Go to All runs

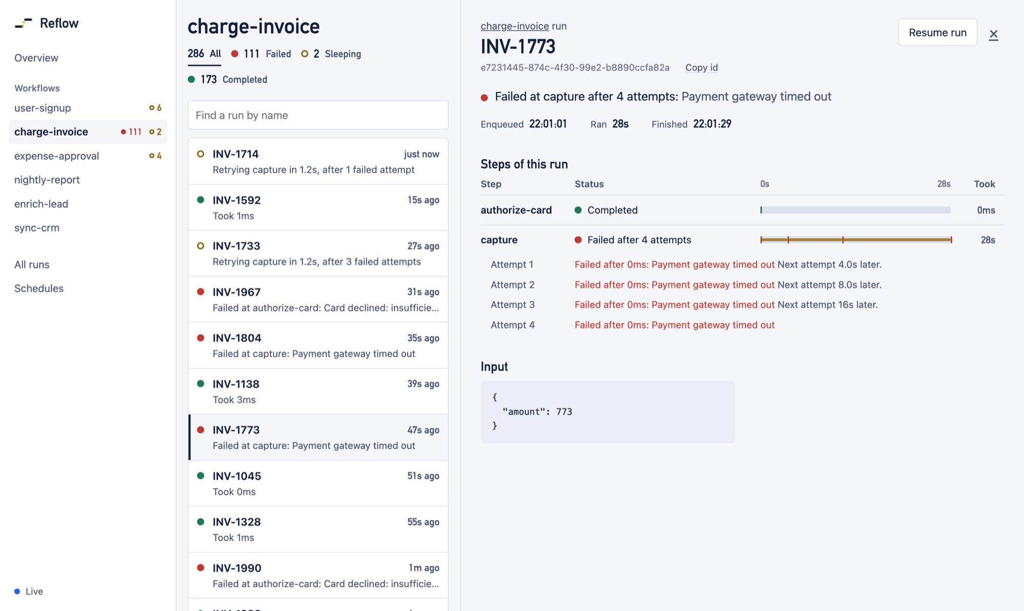pyautogui.click(x=32, y=265)
